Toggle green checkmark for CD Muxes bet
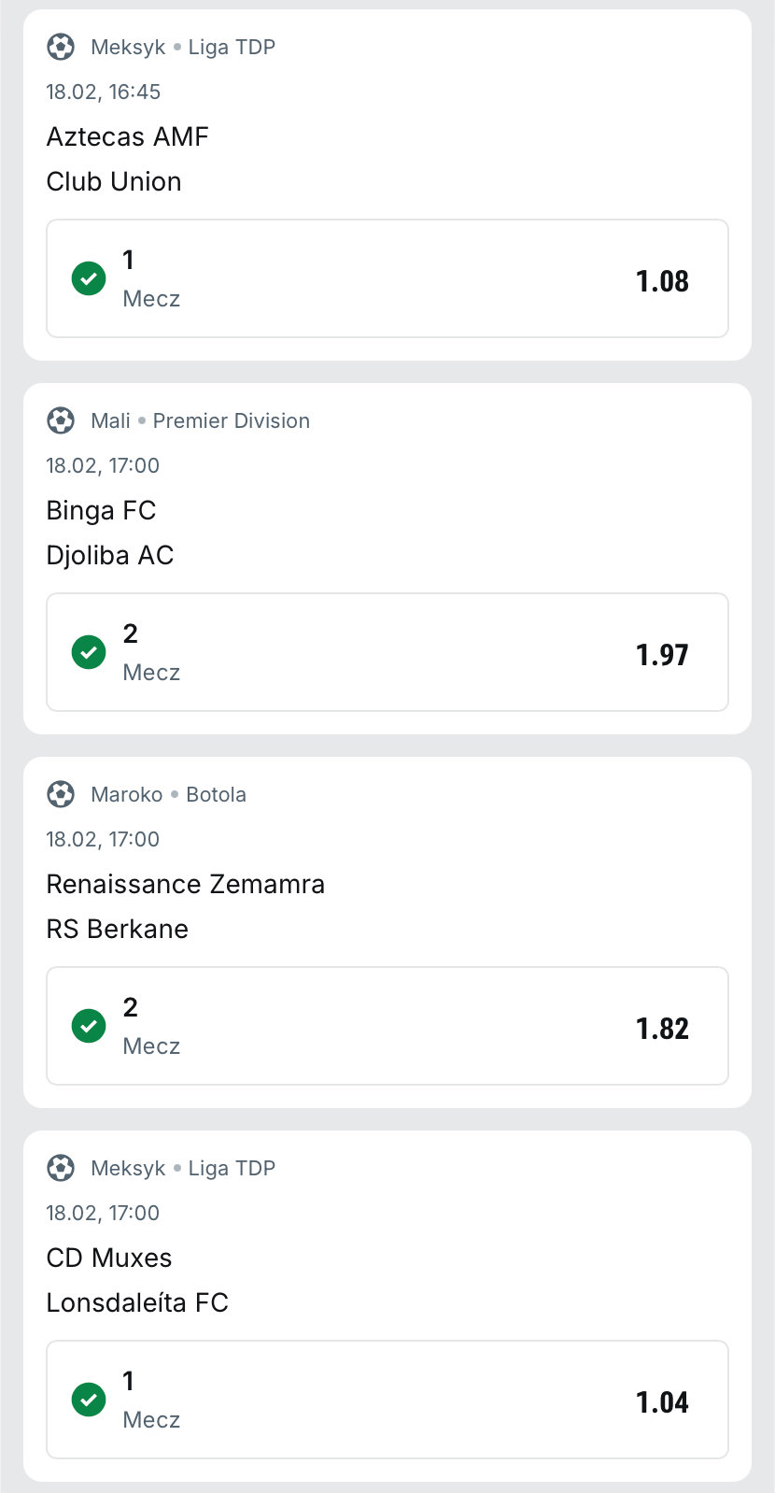 click(89, 1400)
